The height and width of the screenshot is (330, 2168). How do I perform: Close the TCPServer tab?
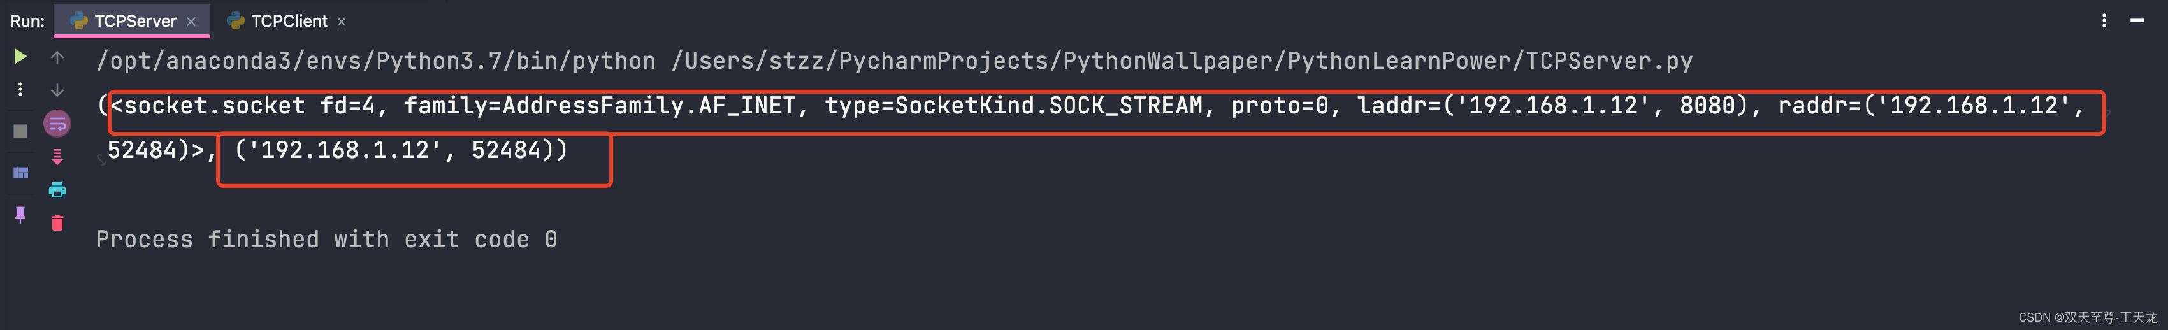pyautogui.click(x=191, y=22)
